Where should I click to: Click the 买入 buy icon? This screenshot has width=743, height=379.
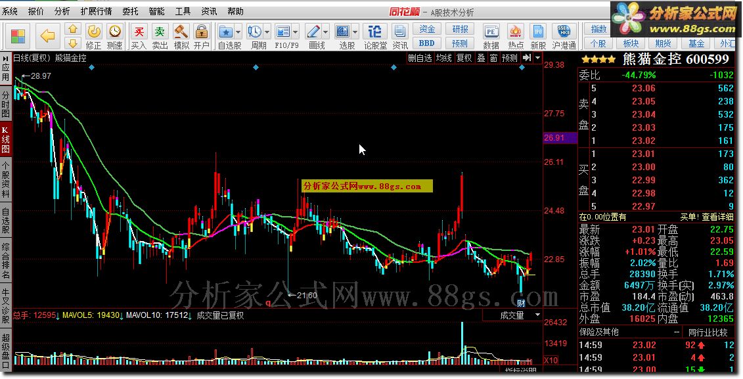point(139,32)
